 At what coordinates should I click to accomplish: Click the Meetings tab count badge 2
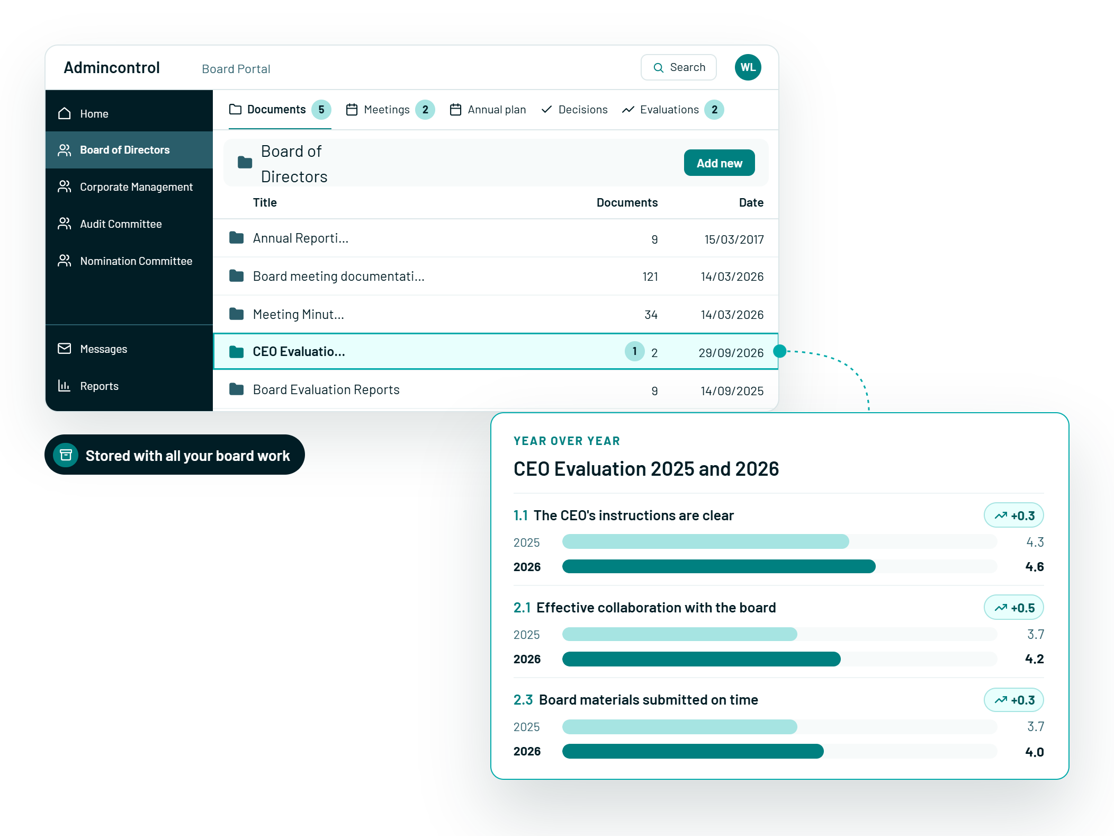click(x=425, y=110)
